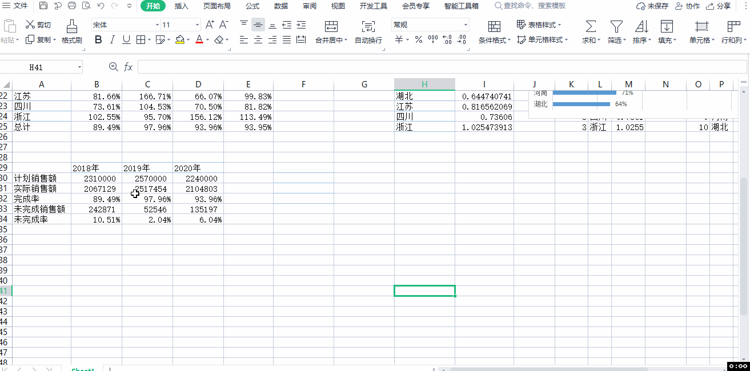Increase decimal places icon
Screen dimensions: 750x371
click(447, 39)
